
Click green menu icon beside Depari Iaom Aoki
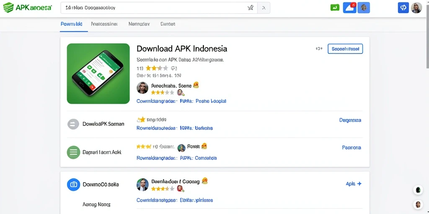(x=73, y=152)
